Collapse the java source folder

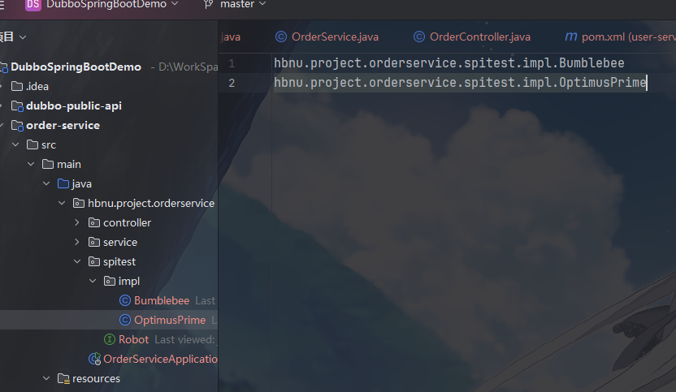46,183
